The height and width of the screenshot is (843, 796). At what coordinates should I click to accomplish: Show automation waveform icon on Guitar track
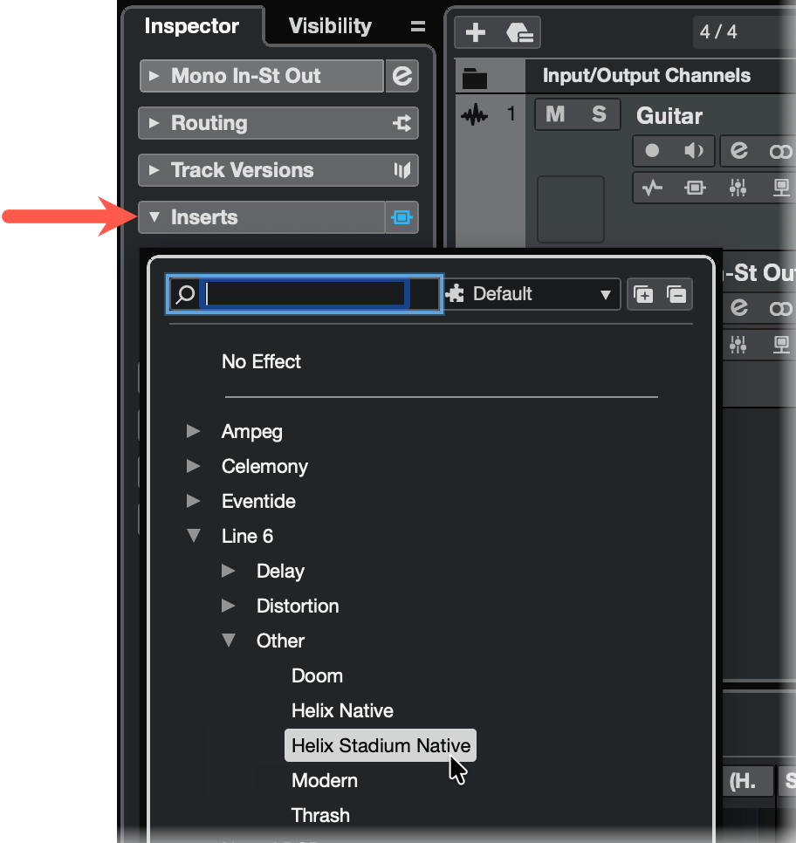652,188
